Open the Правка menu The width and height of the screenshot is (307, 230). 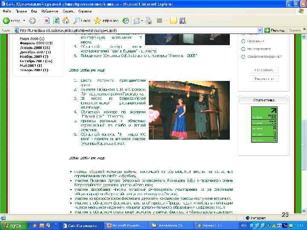click(x=21, y=11)
